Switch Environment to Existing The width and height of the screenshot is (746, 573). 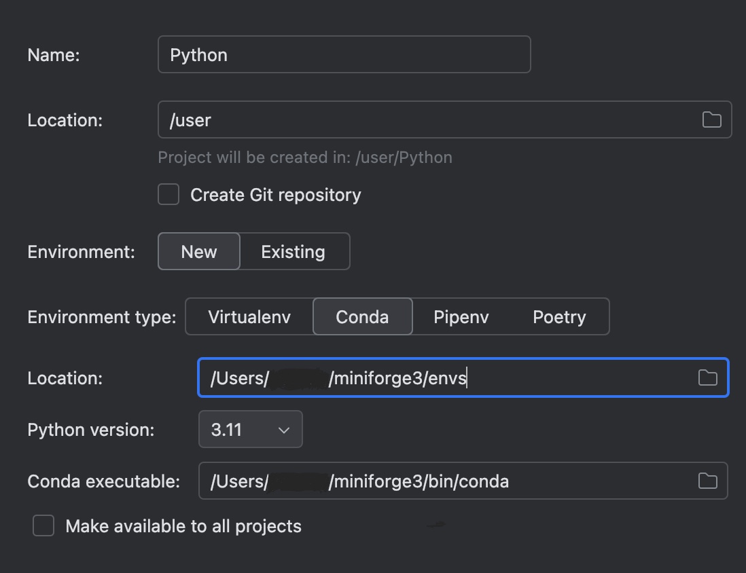pos(294,251)
